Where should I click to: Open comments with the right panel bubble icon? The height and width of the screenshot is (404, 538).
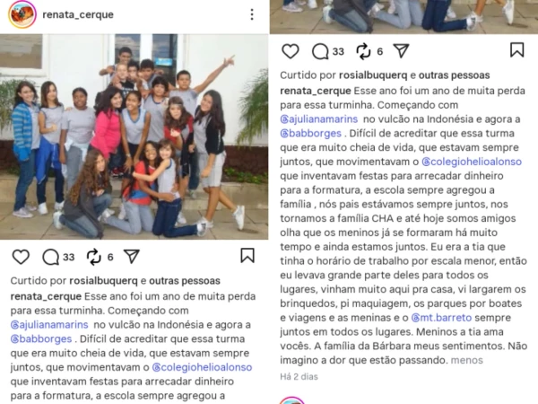(x=320, y=51)
